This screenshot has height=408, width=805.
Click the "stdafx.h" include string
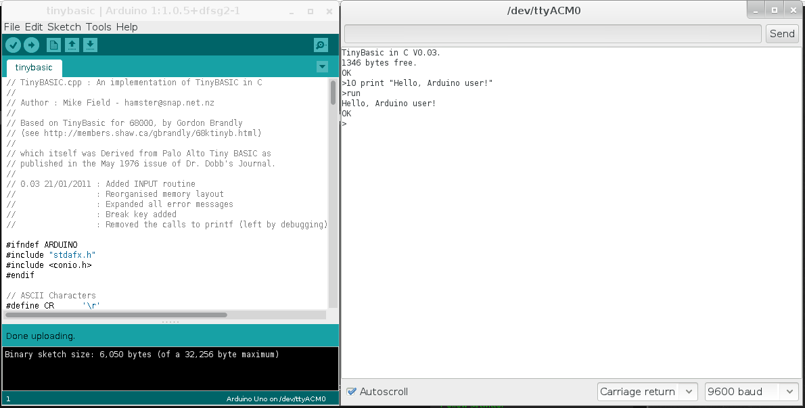(72, 254)
